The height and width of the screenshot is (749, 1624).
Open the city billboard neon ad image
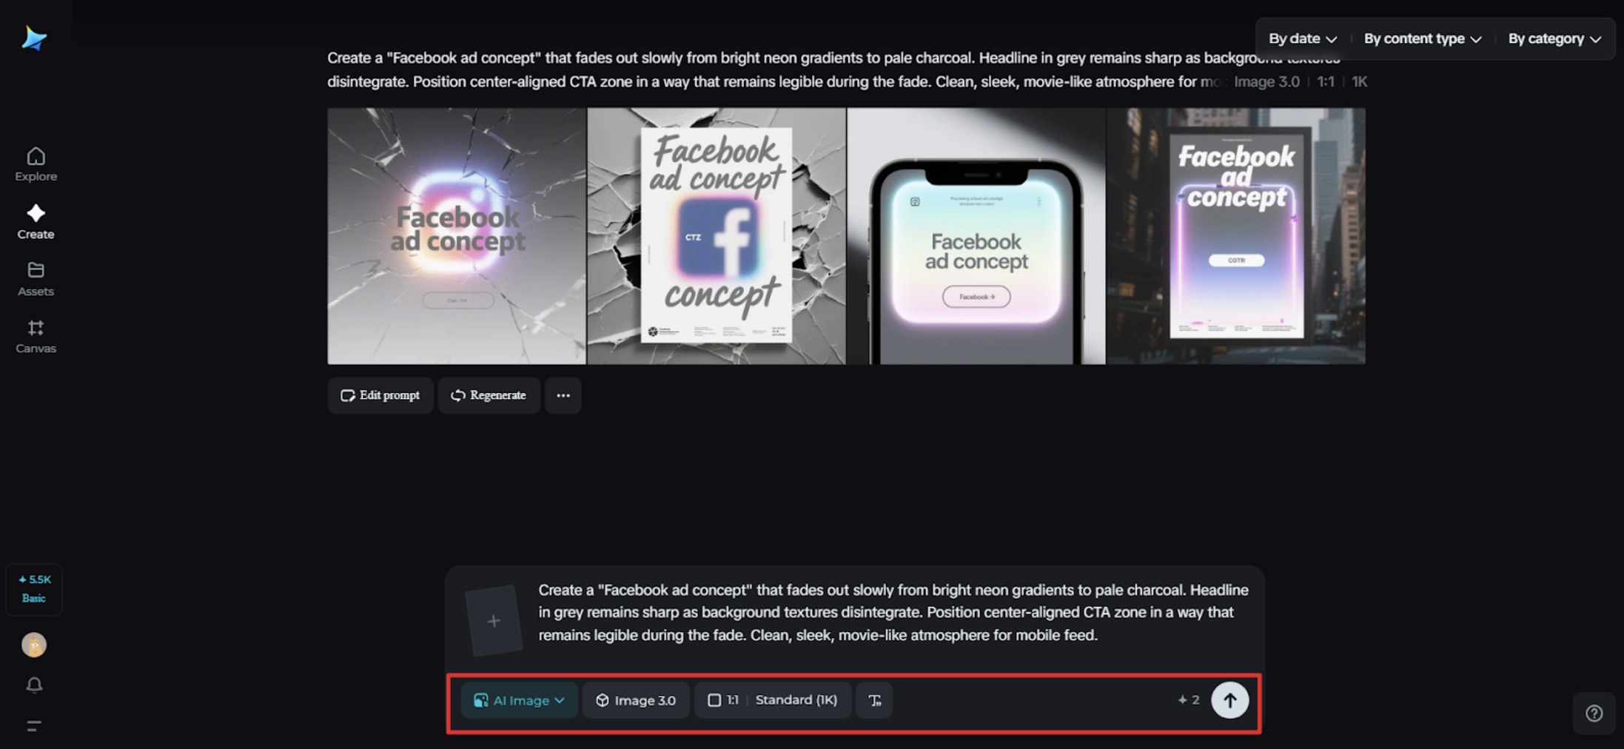[1236, 236]
